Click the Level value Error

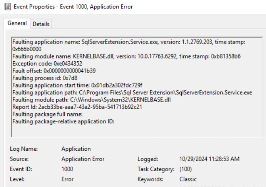click(x=67, y=179)
